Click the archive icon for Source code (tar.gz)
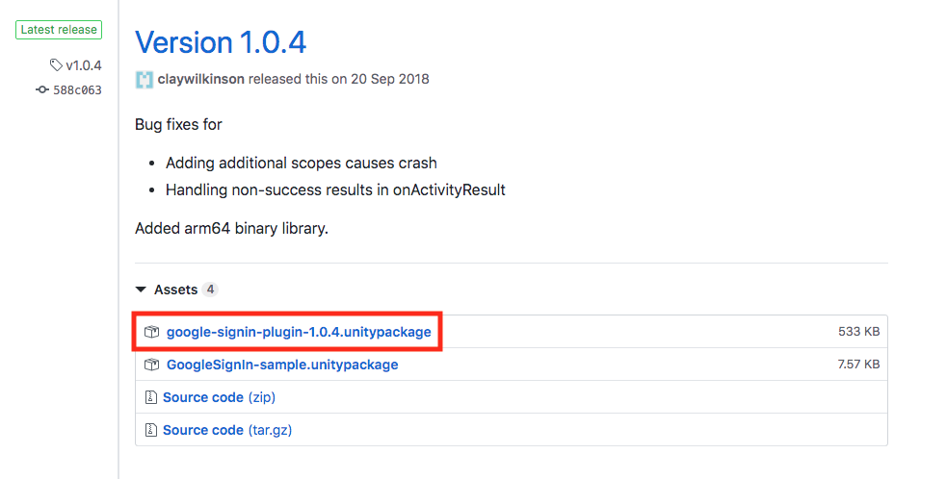 tap(151, 430)
